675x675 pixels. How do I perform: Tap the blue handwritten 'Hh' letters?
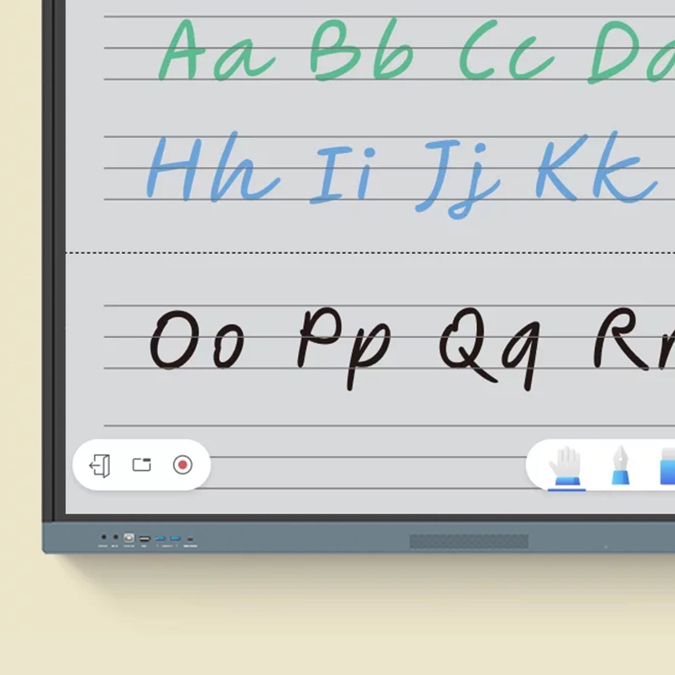(x=211, y=169)
